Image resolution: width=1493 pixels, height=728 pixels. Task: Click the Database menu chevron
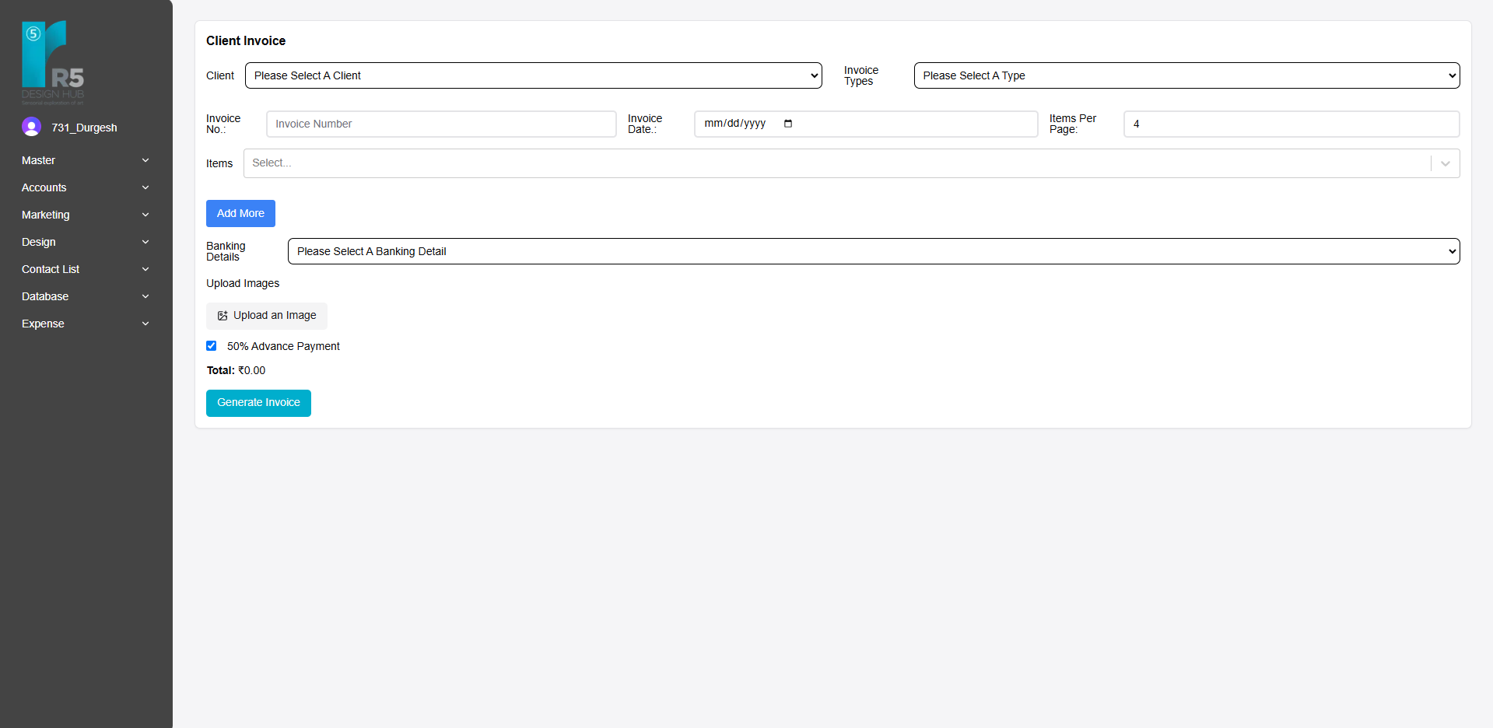click(145, 296)
